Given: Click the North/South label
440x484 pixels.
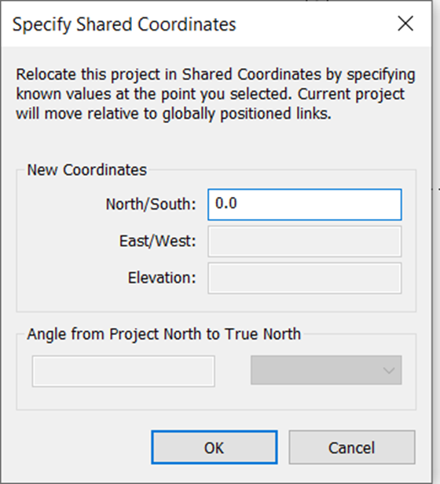Looking at the screenshot, I should tap(151, 204).
